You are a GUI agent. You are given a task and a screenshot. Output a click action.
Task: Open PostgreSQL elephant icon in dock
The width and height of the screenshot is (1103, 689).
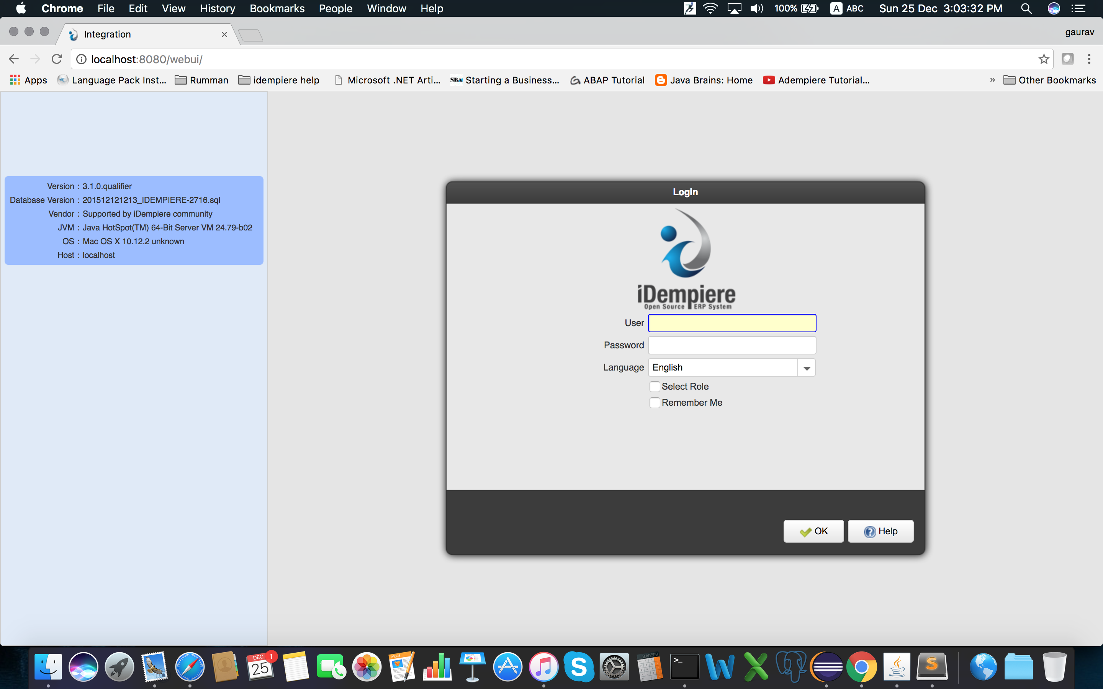click(x=791, y=667)
